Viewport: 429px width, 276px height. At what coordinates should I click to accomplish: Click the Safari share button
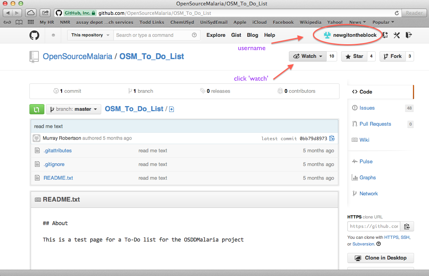pos(45,13)
